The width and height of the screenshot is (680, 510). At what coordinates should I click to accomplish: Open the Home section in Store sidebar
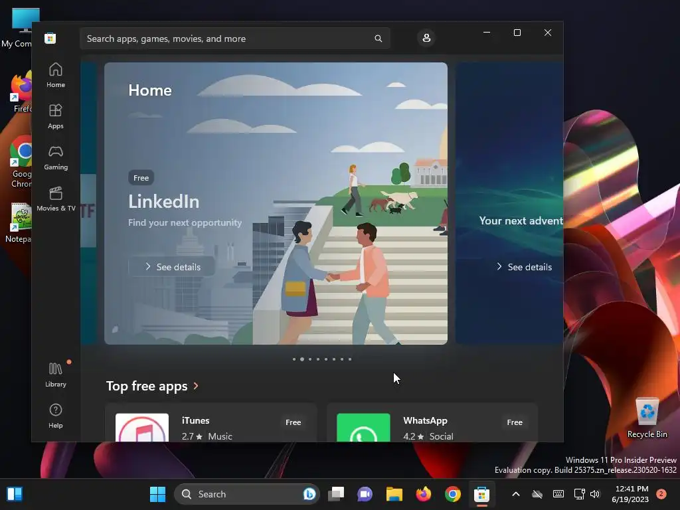56,76
